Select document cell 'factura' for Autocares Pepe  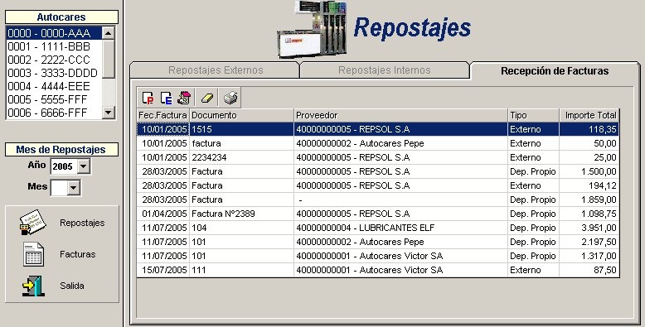[x=241, y=143]
